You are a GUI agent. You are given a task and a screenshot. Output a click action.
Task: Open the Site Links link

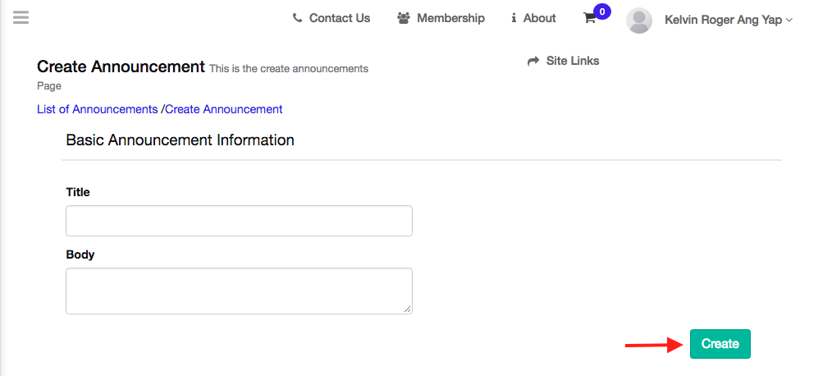pos(573,61)
